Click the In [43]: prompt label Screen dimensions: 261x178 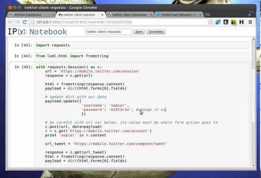point(23,45)
